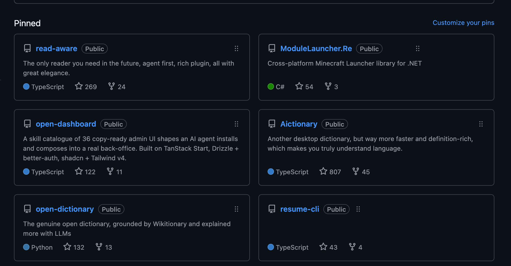Go to open-dashboard repository
Viewport: 511px width, 266px height.
point(66,124)
